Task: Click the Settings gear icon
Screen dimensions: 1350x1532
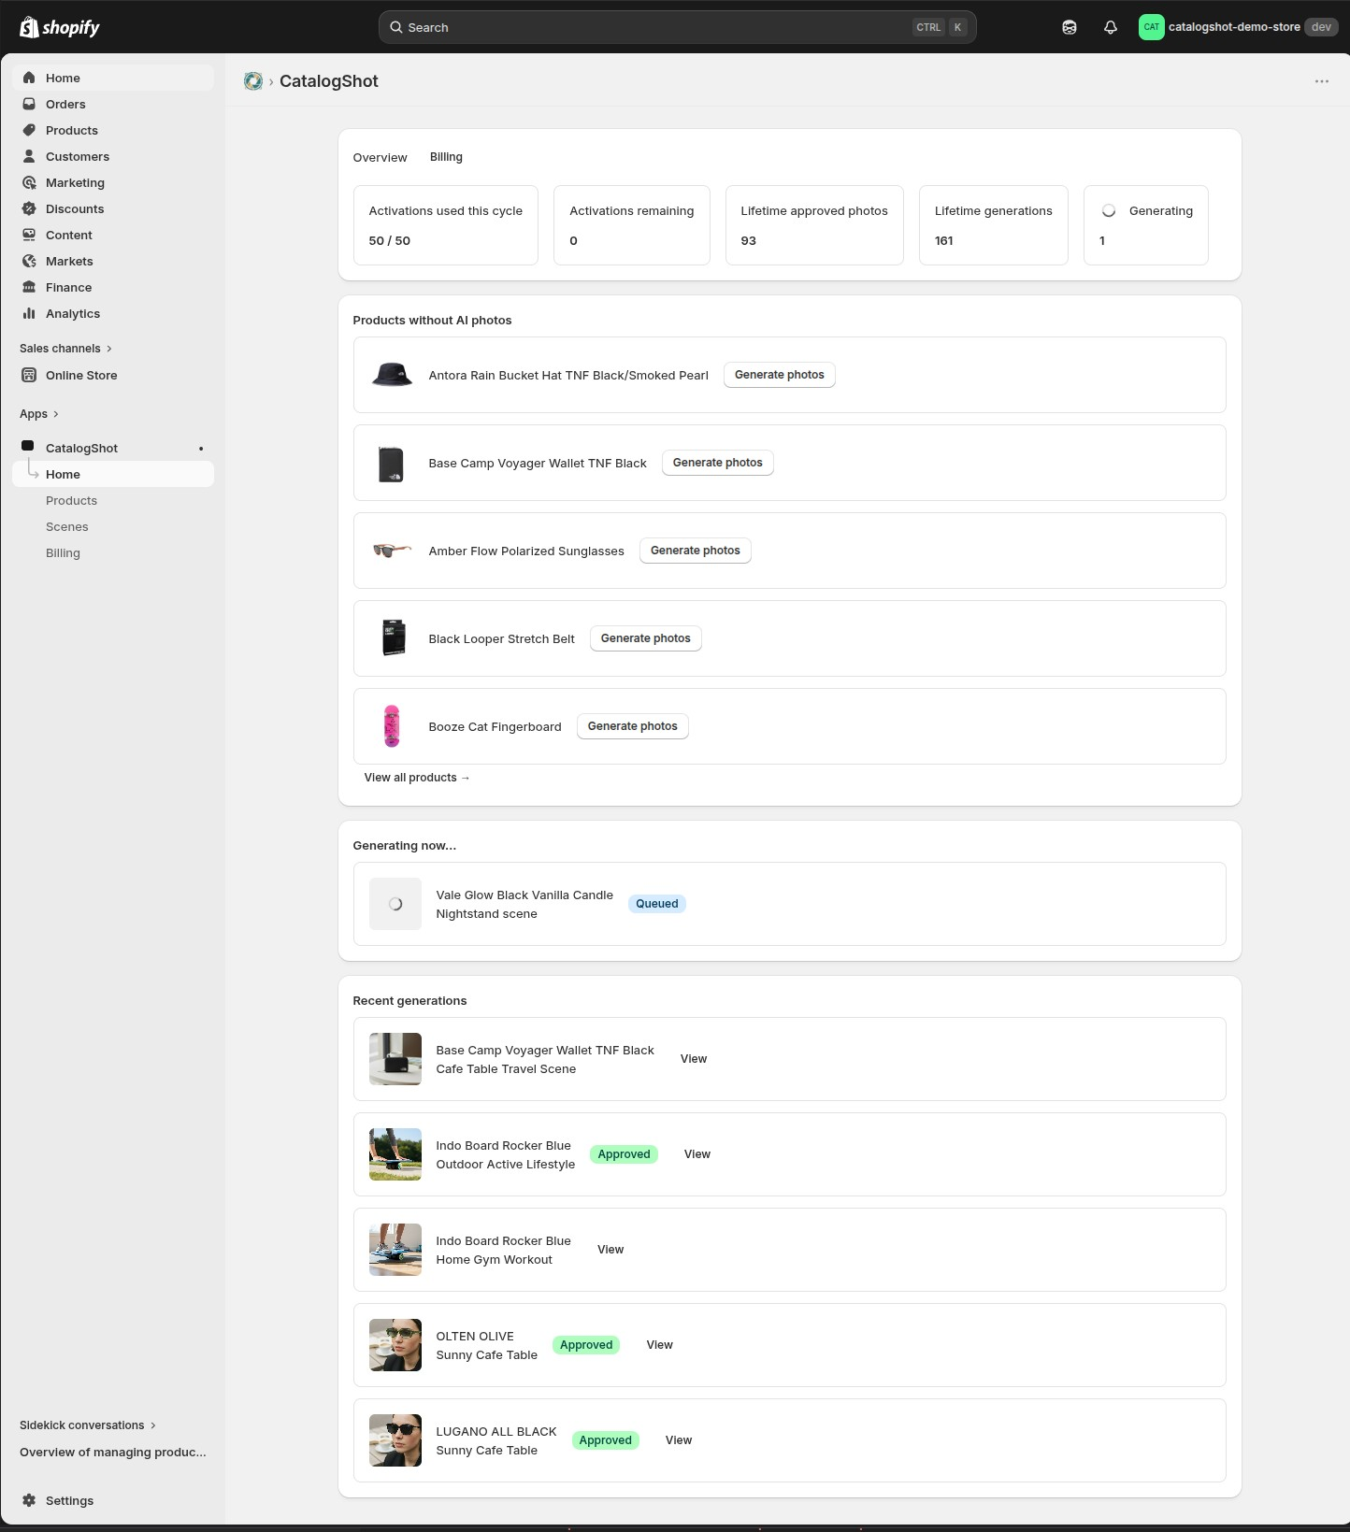Action: click(x=29, y=1500)
